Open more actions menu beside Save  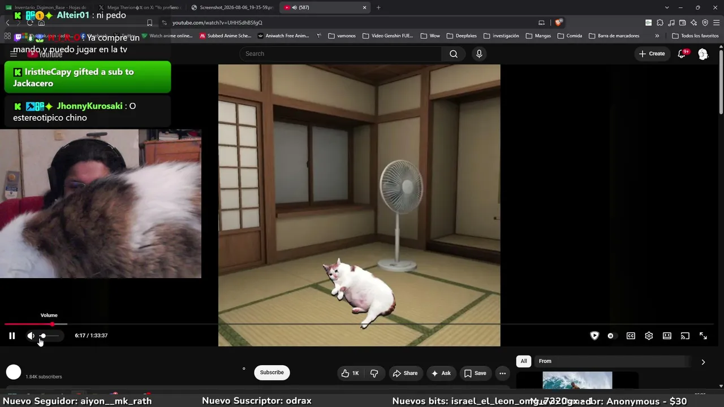tap(502, 373)
